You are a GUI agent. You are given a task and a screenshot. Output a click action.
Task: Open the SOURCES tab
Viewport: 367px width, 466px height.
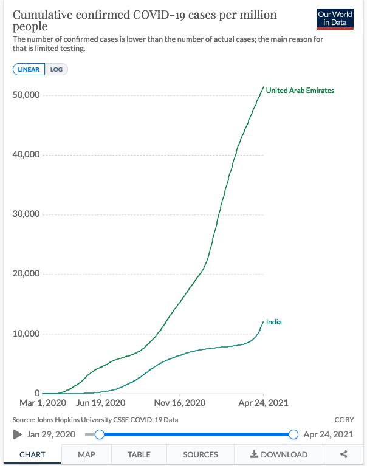coord(201,454)
